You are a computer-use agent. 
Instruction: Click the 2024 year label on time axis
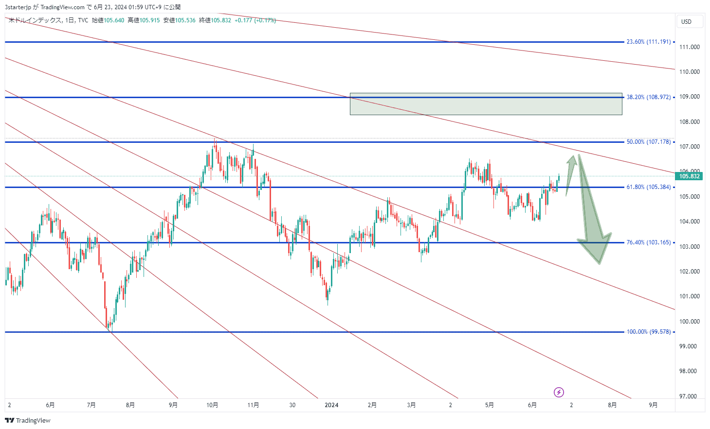tap(331, 405)
